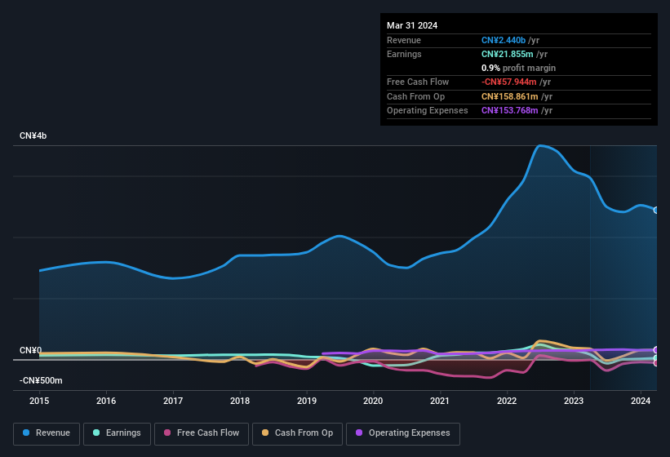Screen dimensions: 670x457
Task: Click the CN¥21.855m earnings value
Action: [x=508, y=54]
